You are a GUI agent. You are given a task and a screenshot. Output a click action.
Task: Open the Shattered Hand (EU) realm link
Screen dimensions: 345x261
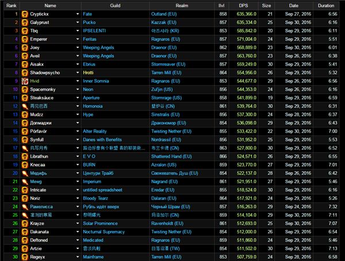pyautogui.click(x=171, y=156)
